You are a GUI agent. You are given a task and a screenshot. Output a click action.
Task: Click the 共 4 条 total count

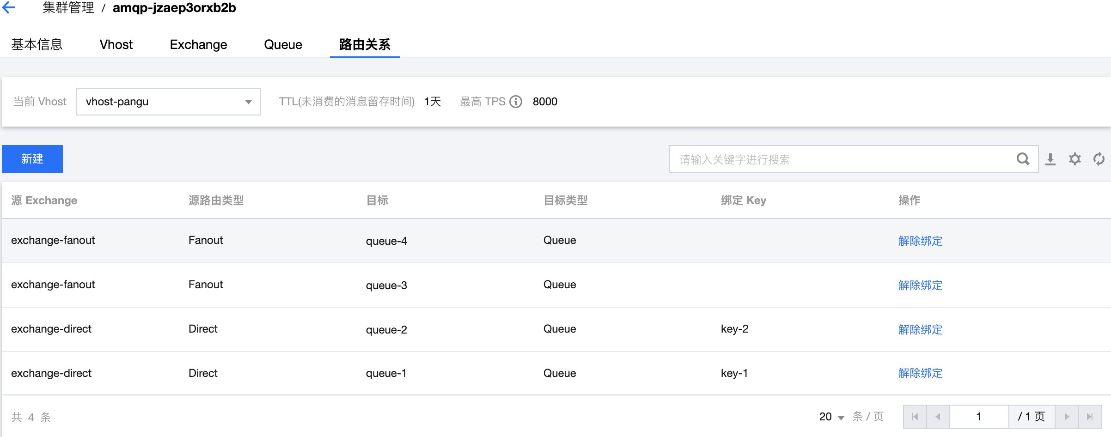coord(31,417)
